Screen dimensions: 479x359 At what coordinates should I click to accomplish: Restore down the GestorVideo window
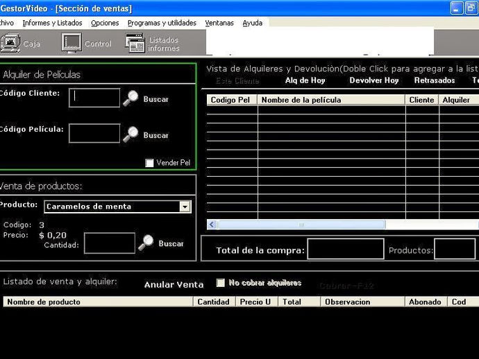click(471, 8)
